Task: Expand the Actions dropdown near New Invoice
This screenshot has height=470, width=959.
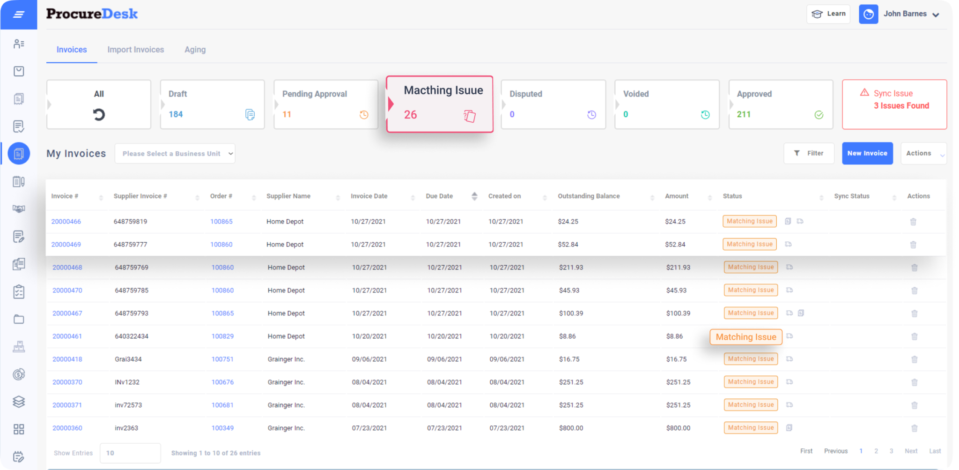Action: (923, 153)
